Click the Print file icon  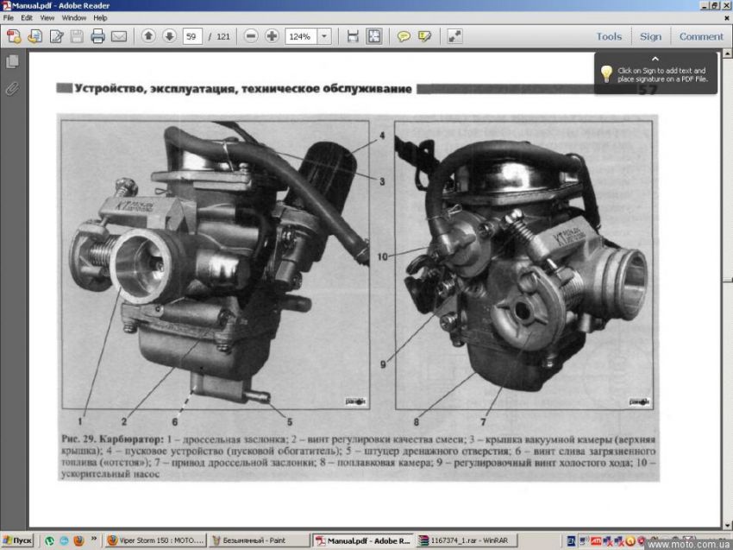coord(97,36)
